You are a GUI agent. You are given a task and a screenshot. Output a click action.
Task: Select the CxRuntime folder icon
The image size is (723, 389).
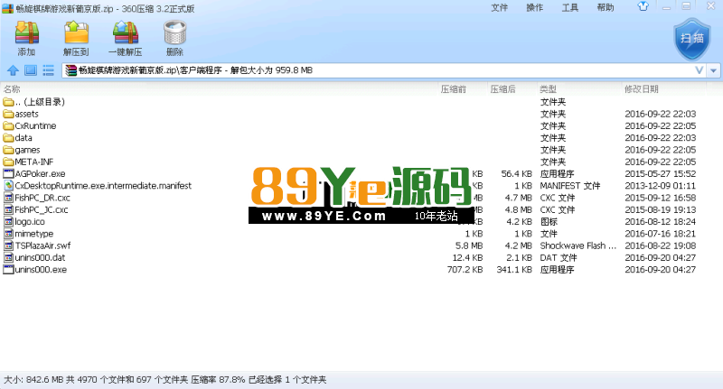[x=8, y=125]
